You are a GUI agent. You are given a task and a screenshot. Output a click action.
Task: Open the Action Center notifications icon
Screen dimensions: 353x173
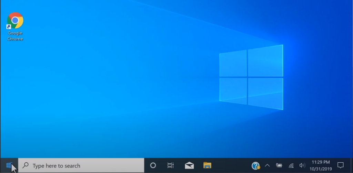(x=340, y=165)
